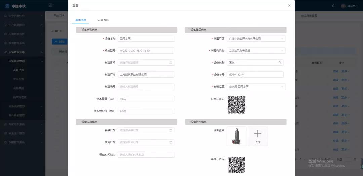Click the 详情二维码 QR code image

pos(237,165)
